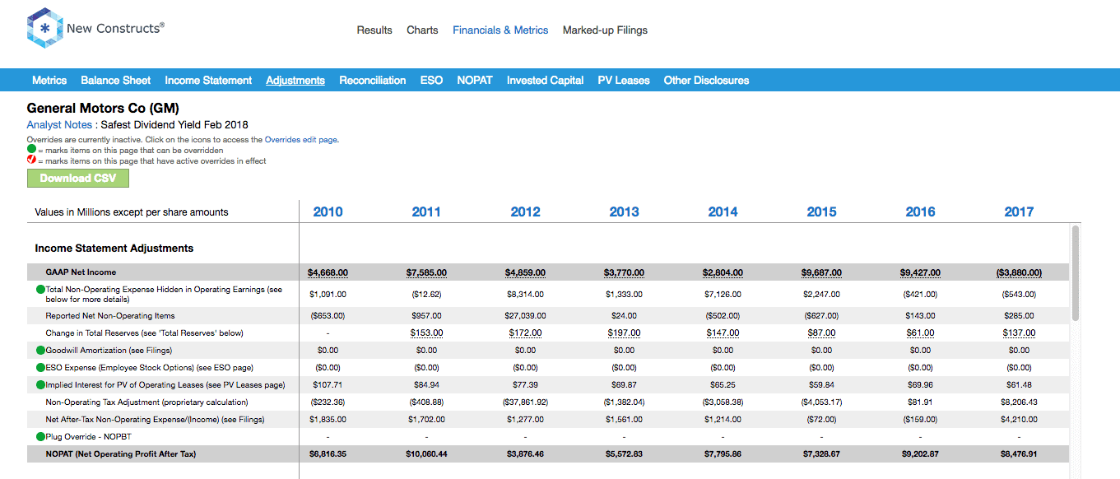This screenshot has height=479, width=1120.
Task: Select the NOPAT cell $10,060.44
Action: pyautogui.click(x=426, y=454)
